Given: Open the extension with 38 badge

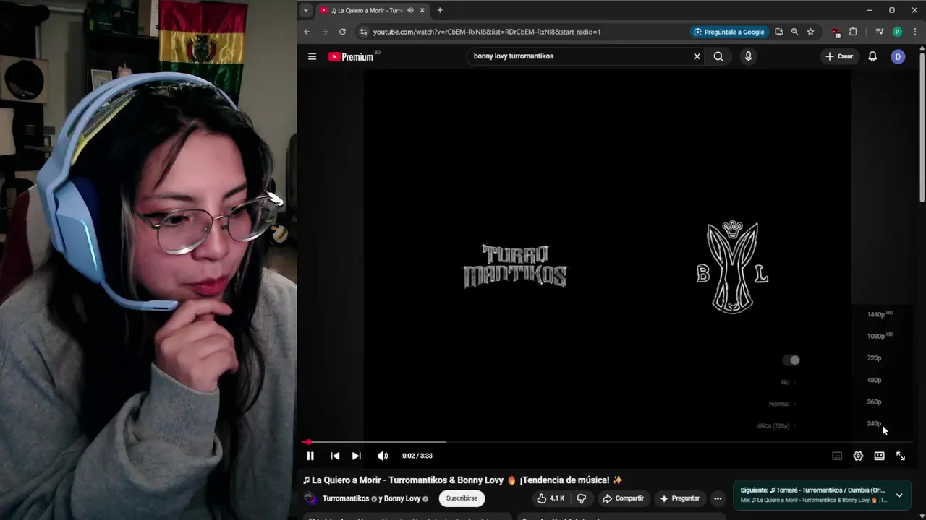Looking at the screenshot, I should click(836, 32).
